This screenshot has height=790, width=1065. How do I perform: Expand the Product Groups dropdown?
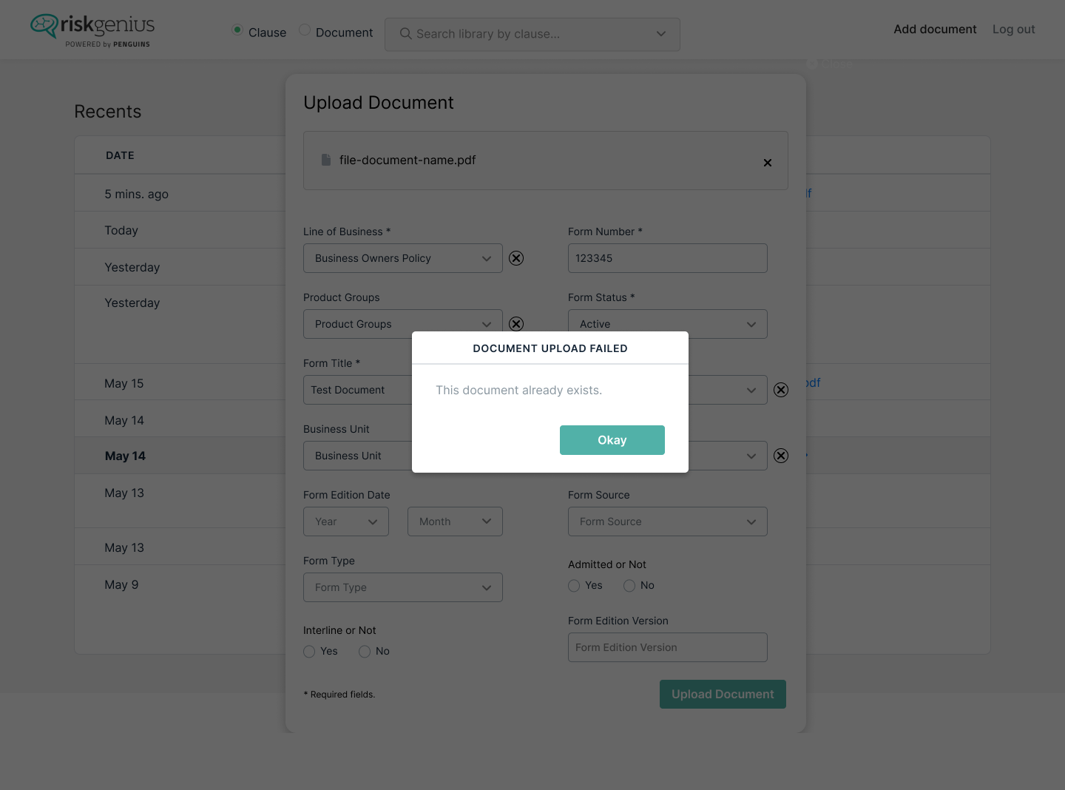point(403,324)
